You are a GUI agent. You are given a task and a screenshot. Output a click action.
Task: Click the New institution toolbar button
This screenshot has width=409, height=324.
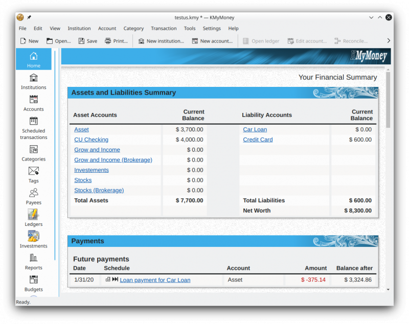coord(161,41)
